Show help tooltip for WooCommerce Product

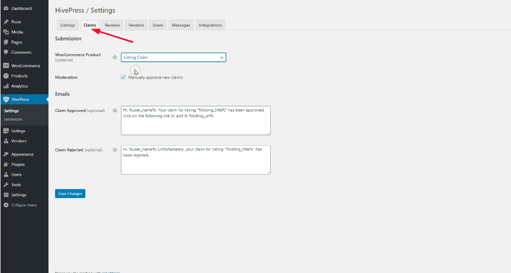[115, 57]
